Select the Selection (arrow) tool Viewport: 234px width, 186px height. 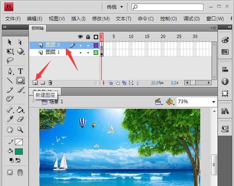(10, 42)
